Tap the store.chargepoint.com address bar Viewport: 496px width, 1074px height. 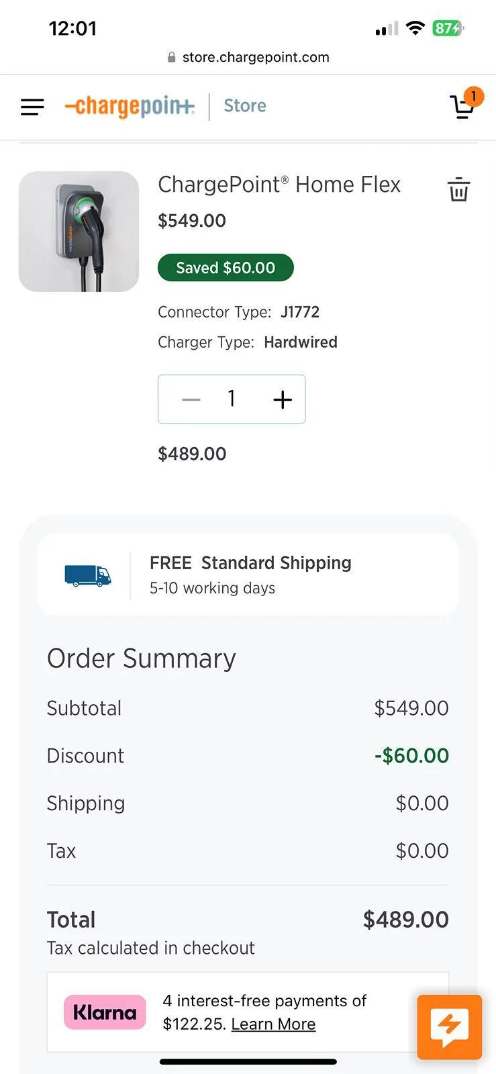255,58
